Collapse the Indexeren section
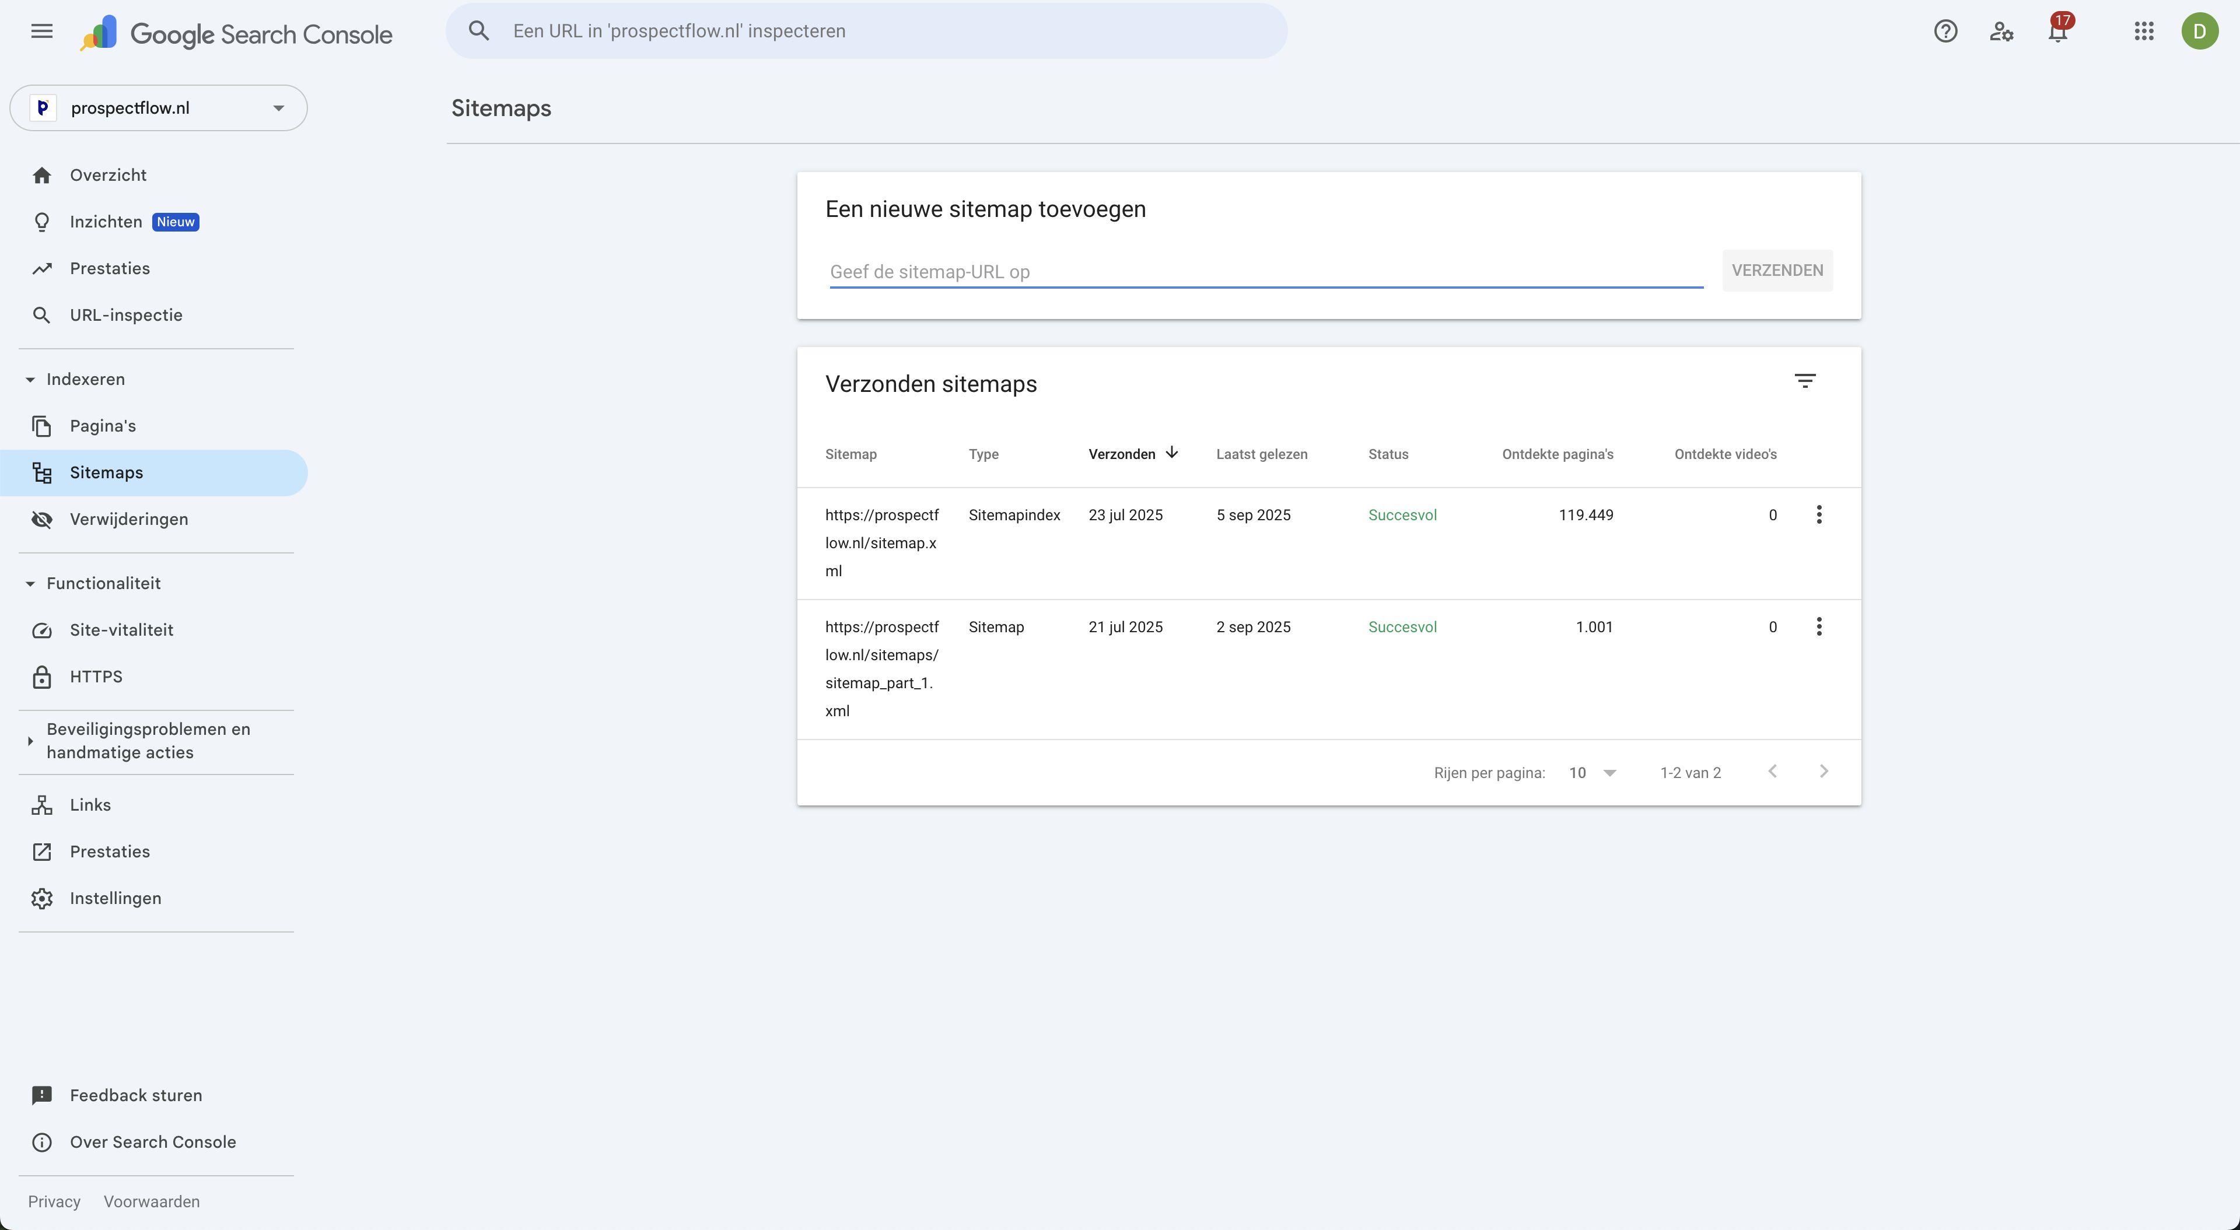 (x=30, y=380)
